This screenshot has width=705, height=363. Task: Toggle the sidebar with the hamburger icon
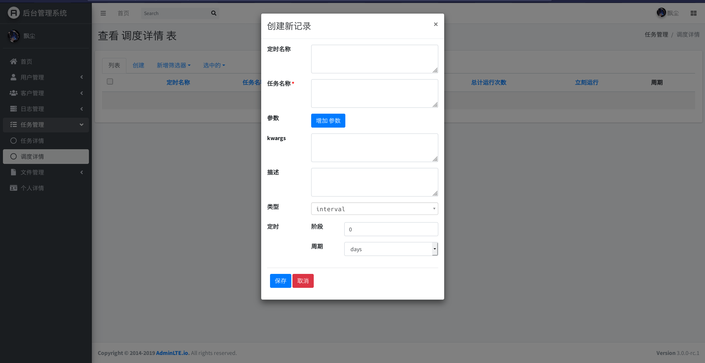pos(103,13)
